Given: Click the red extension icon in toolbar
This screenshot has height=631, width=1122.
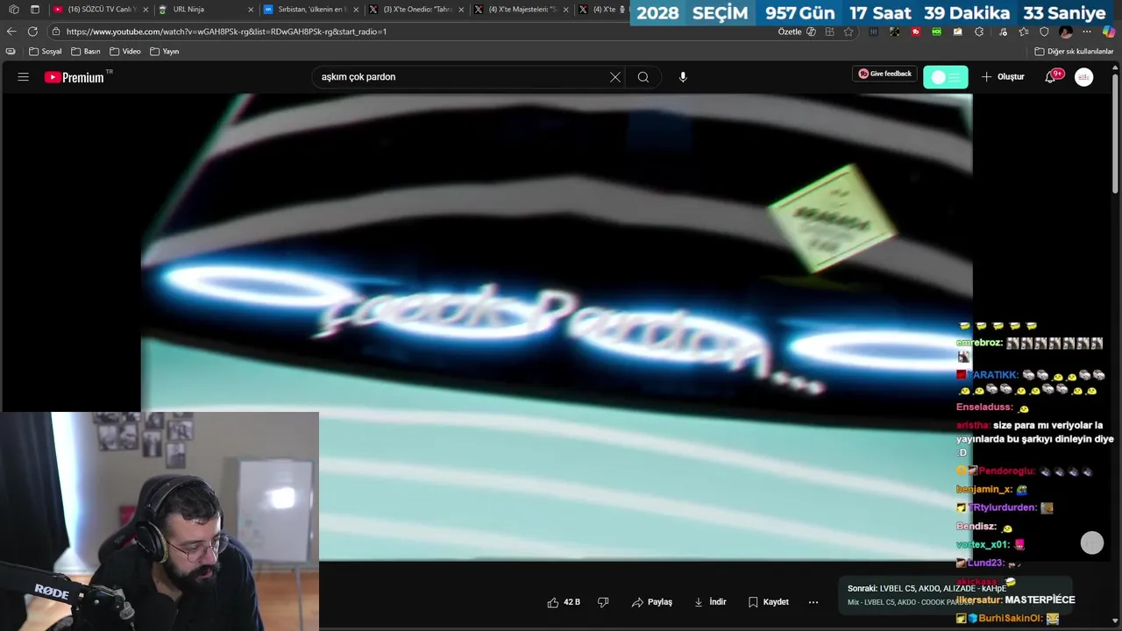Looking at the screenshot, I should pyautogui.click(x=916, y=32).
